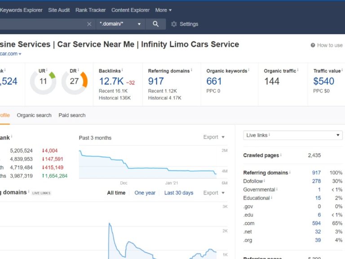Click info icon beside Educational
This screenshot has width=345, height=259.
click(271, 197)
